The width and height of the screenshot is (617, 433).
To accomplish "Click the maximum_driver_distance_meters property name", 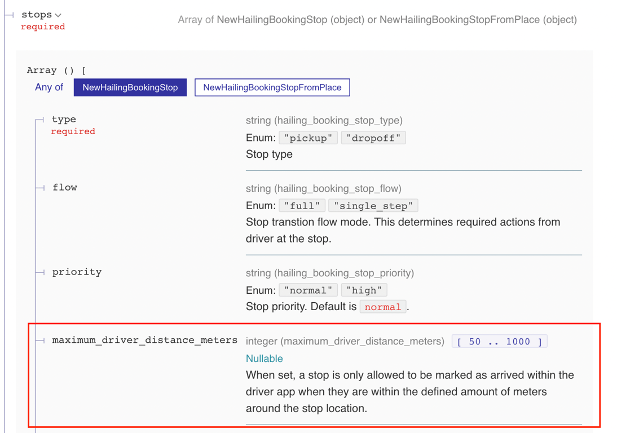I will 145,340.
